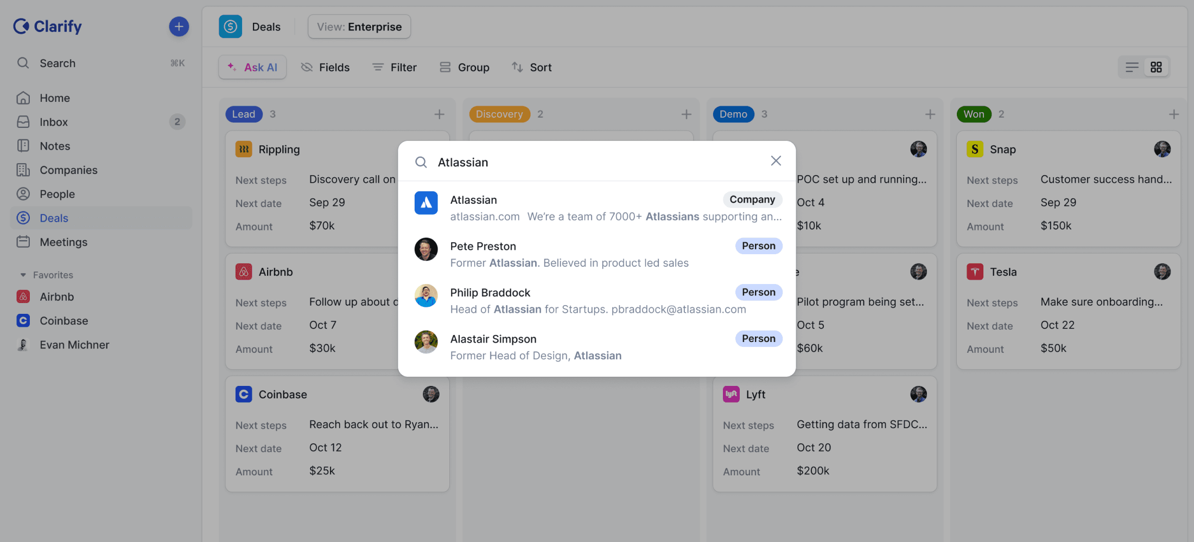The image size is (1194, 542).
Task: Click the Atlassian search input field
Action: [597, 162]
